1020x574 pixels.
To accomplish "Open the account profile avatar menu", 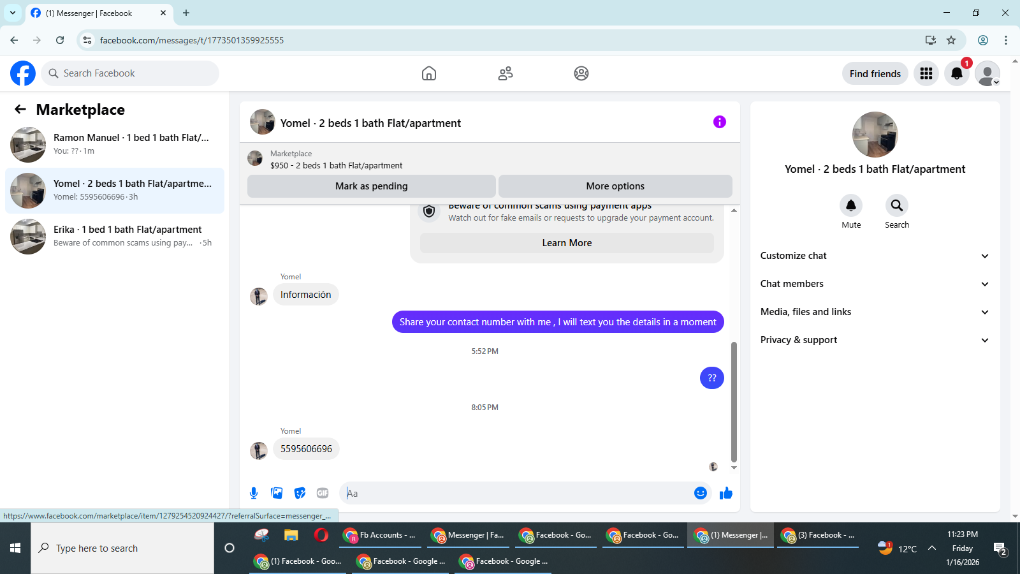I will point(987,73).
